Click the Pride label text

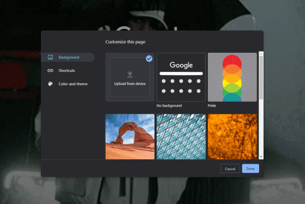212,105
